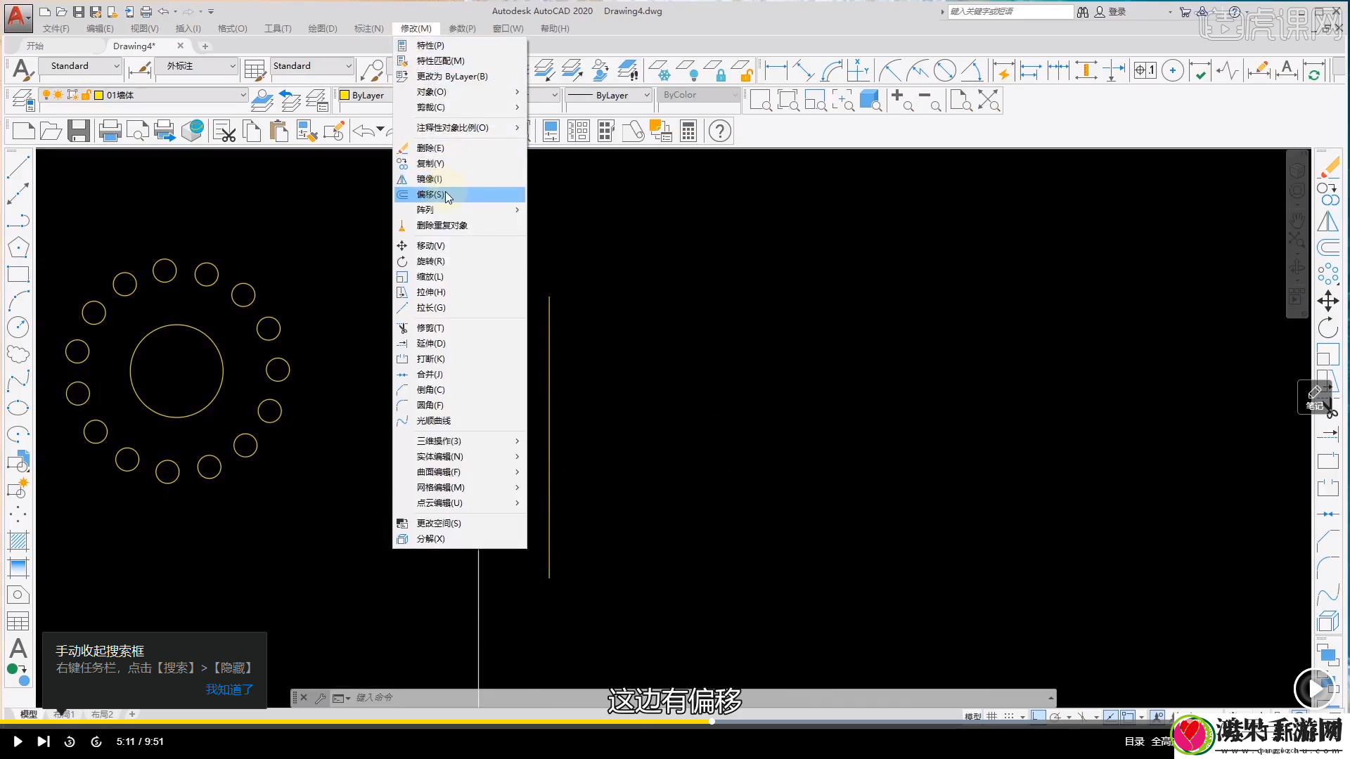The image size is (1350, 759).
Task: Click the Rotate tool in right toolbar
Action: [1328, 327]
